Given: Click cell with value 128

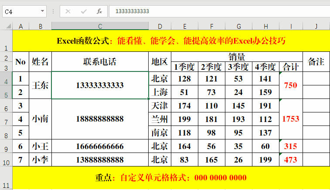Looking at the screenshot, I should click(184, 78).
